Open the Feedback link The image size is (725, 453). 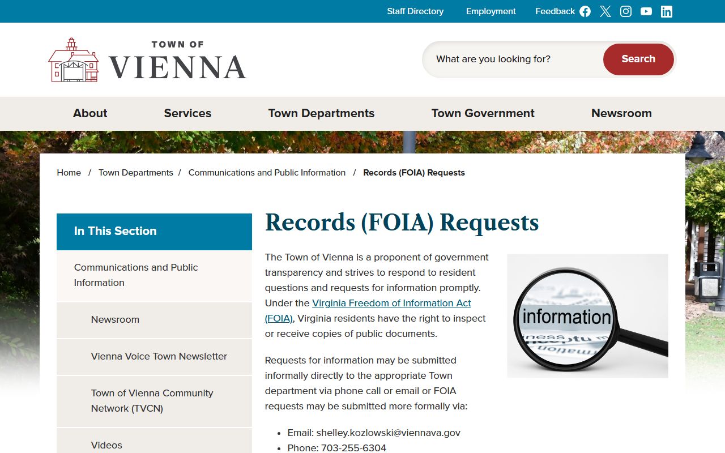555,11
